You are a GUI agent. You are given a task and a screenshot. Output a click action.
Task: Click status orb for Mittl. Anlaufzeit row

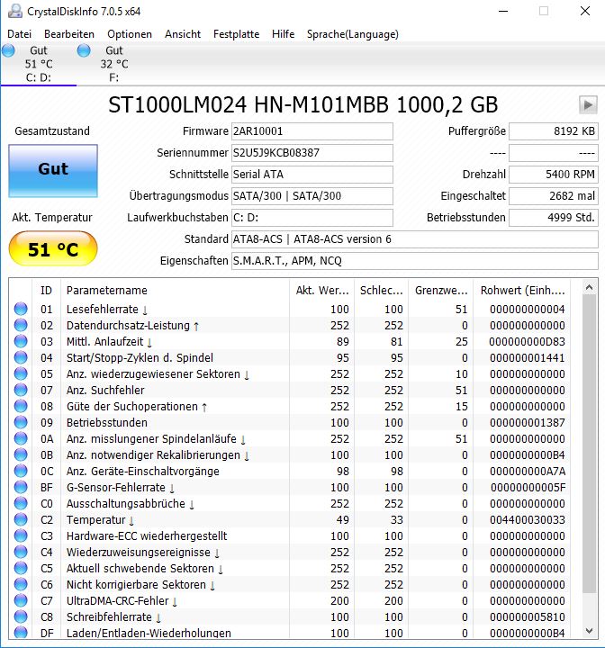coord(21,341)
